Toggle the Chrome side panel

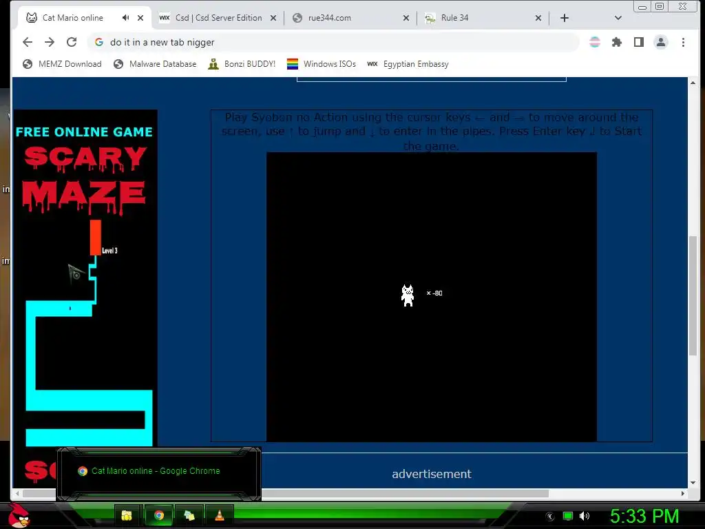pyautogui.click(x=638, y=42)
